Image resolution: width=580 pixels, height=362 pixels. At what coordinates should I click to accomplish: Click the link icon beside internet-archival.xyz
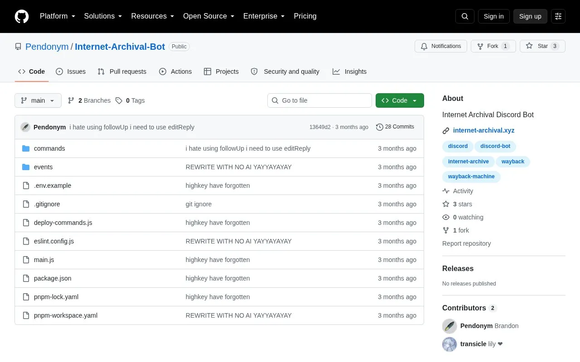446,131
